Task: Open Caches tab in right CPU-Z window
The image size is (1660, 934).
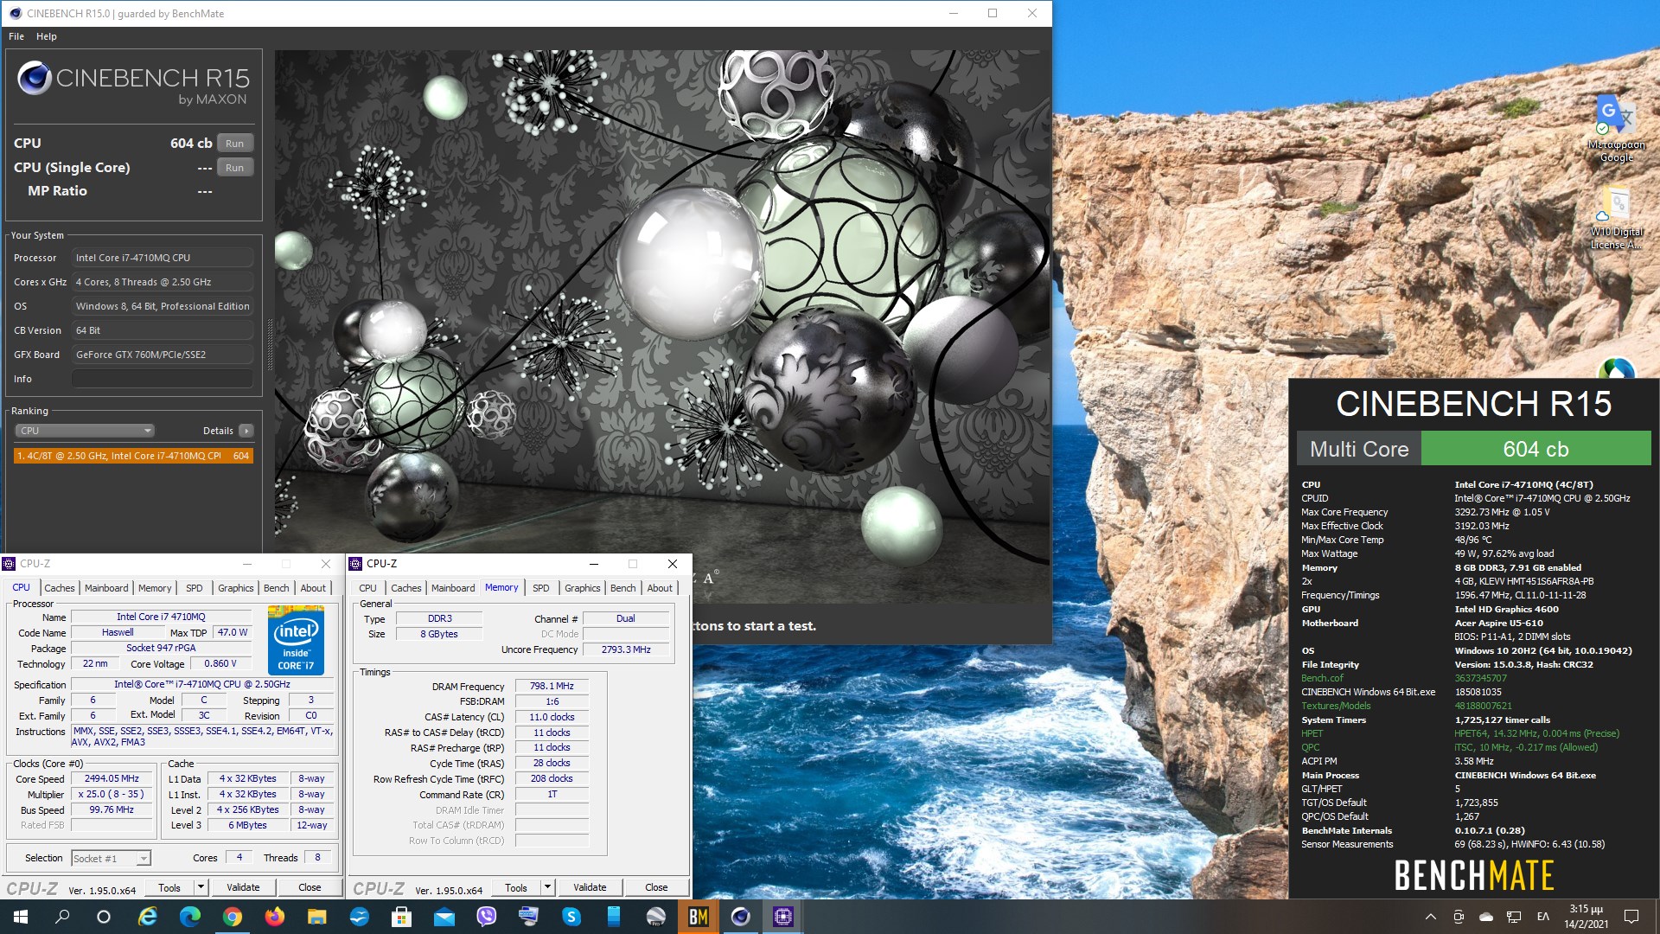Action: point(406,588)
